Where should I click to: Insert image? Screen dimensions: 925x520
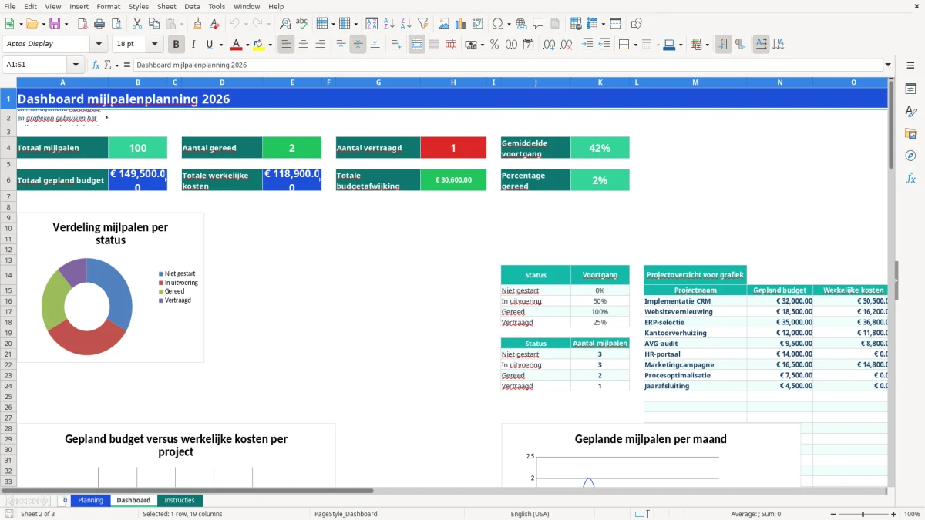444,24
